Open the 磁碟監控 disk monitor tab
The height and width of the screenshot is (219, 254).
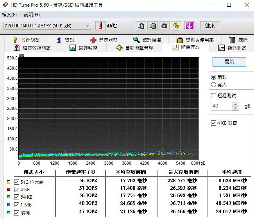[83, 48]
